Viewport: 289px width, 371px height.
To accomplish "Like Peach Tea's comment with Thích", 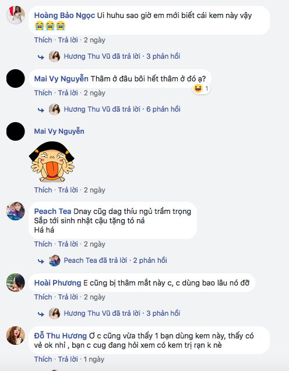I will tap(43, 244).
